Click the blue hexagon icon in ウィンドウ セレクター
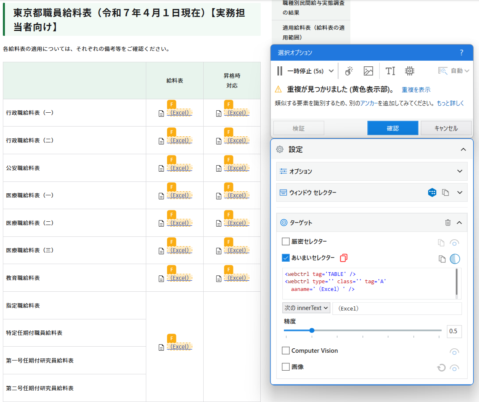Viewport: 479px width, 402px height. pyautogui.click(x=432, y=192)
